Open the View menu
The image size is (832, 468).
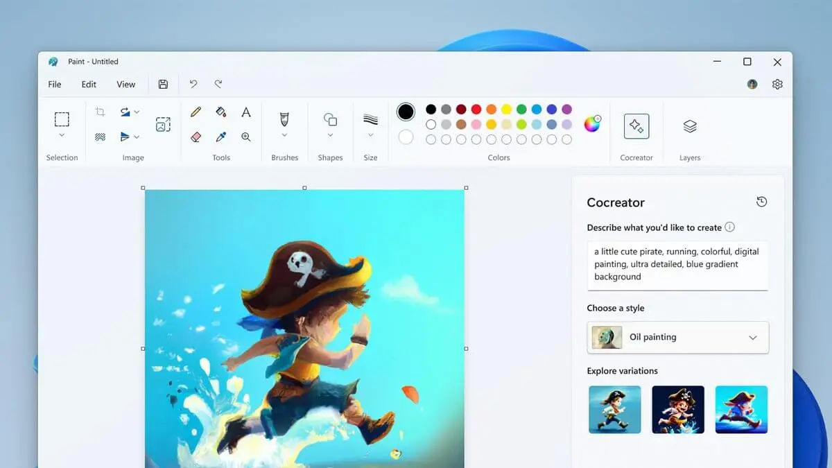125,84
